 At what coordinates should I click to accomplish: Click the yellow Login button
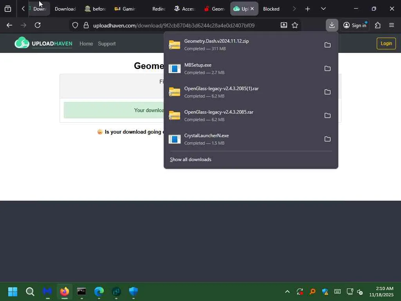pos(386,44)
